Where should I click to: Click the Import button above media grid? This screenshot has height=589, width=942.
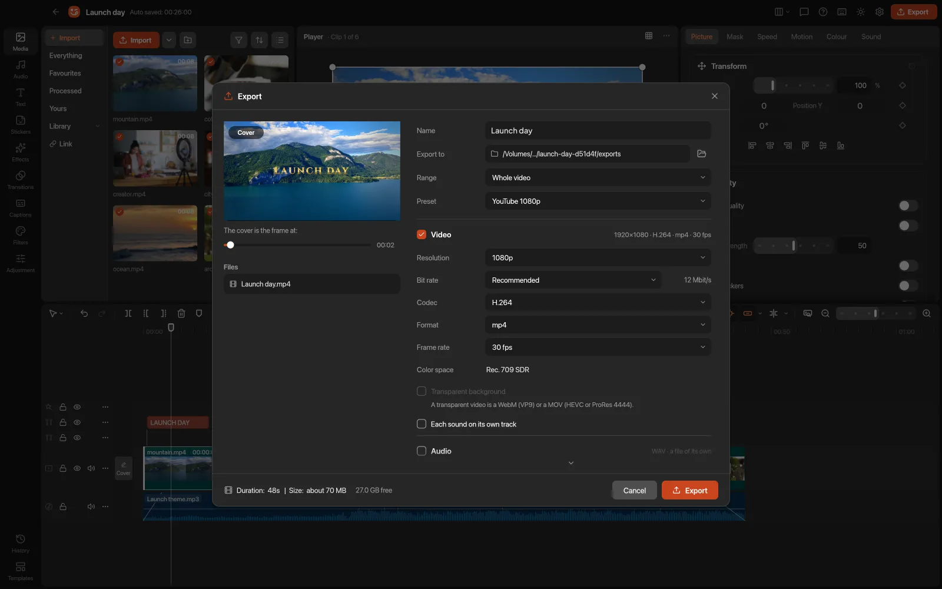[136, 40]
